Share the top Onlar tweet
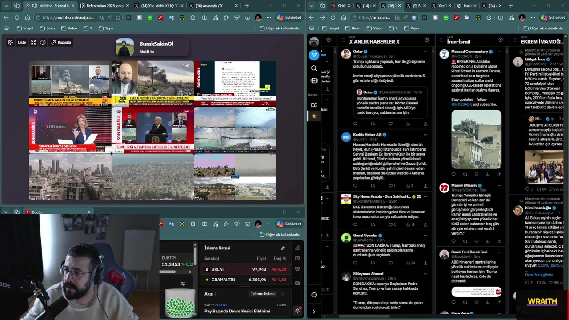The width and height of the screenshot is (569, 320). point(425,124)
